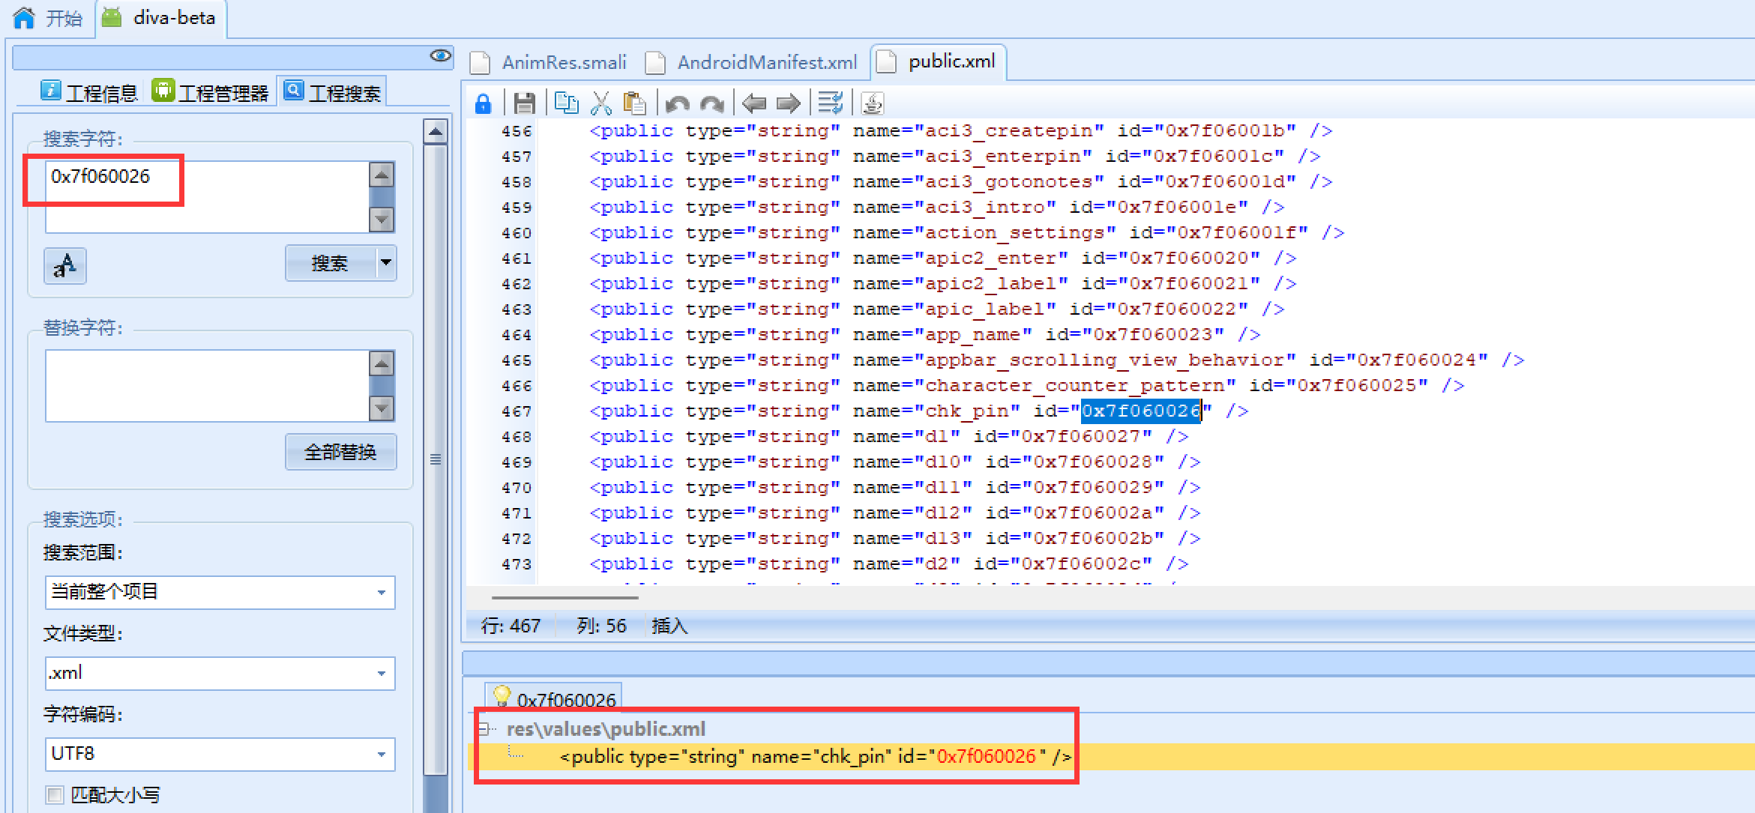Viewport: 1755px width, 813px height.
Task: Click the home icon beside 开始
Action: (24, 17)
